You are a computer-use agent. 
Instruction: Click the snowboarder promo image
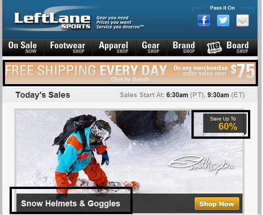(129, 152)
